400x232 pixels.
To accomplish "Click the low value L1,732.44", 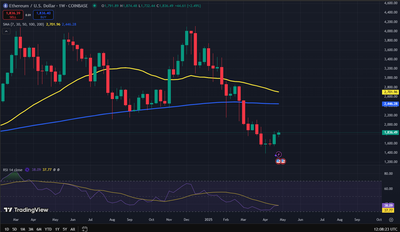I will coord(147,6).
